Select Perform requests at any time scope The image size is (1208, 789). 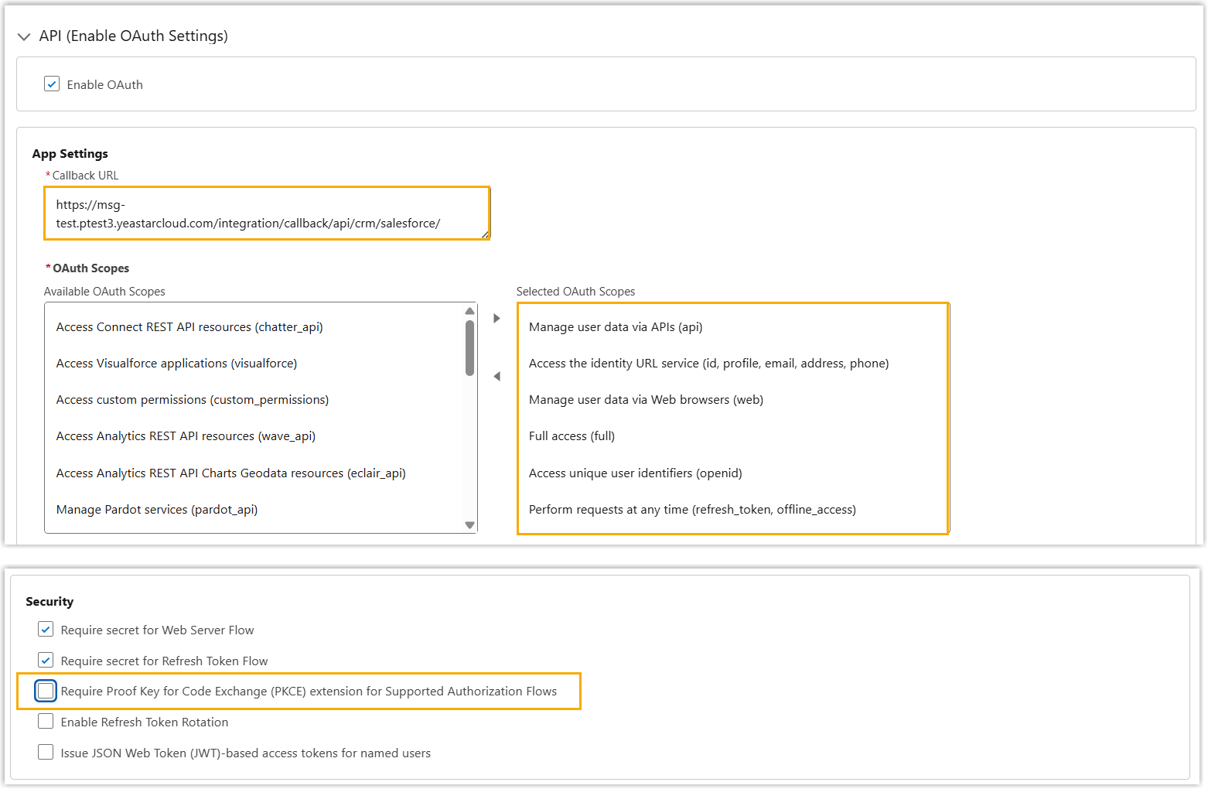click(692, 510)
